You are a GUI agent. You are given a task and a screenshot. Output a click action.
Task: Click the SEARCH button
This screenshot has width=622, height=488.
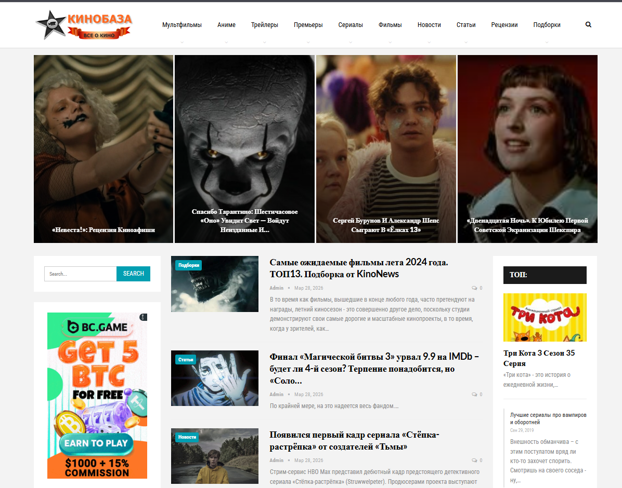(133, 274)
